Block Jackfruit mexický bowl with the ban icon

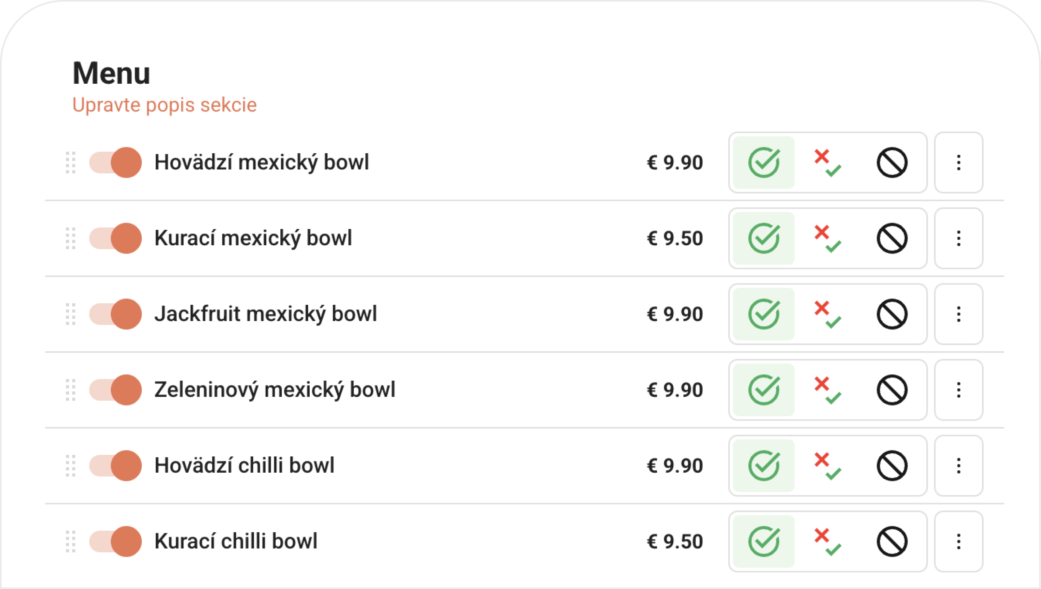892,314
